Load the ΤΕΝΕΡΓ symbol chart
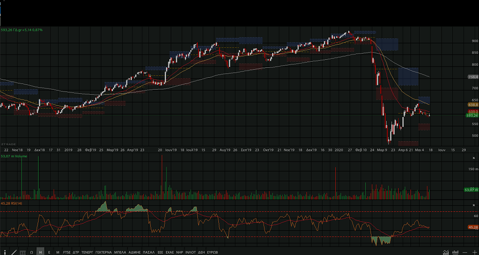The image size is (479, 255). [88, 252]
